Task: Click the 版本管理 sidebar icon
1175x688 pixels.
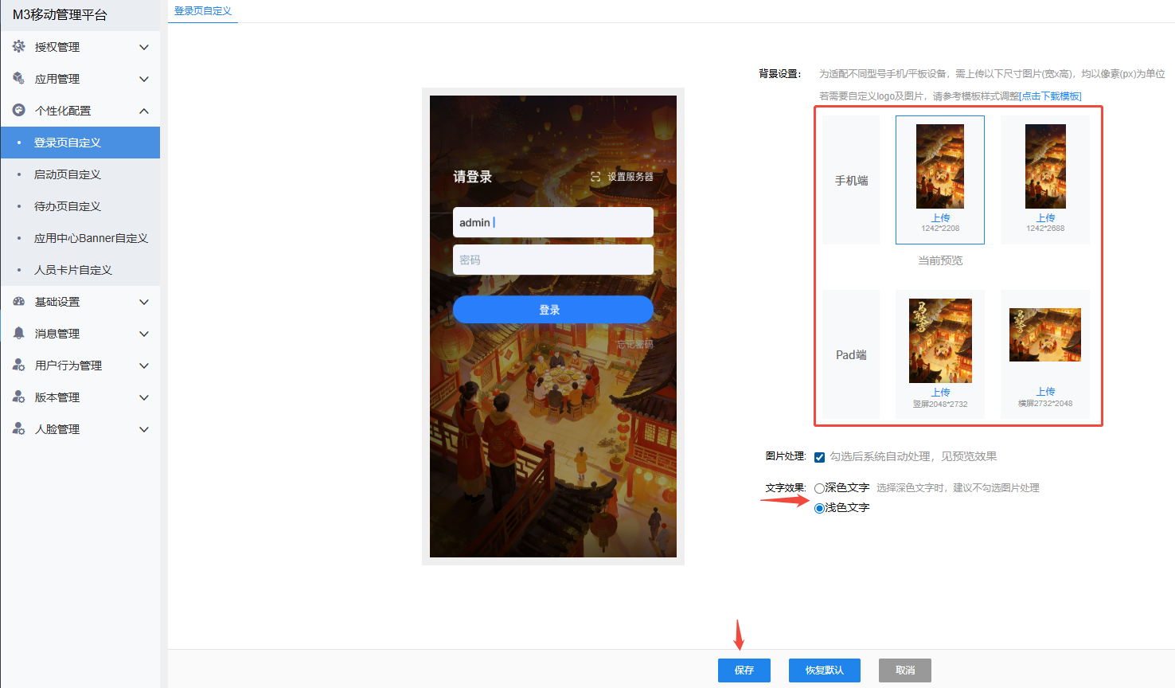Action: [19, 397]
